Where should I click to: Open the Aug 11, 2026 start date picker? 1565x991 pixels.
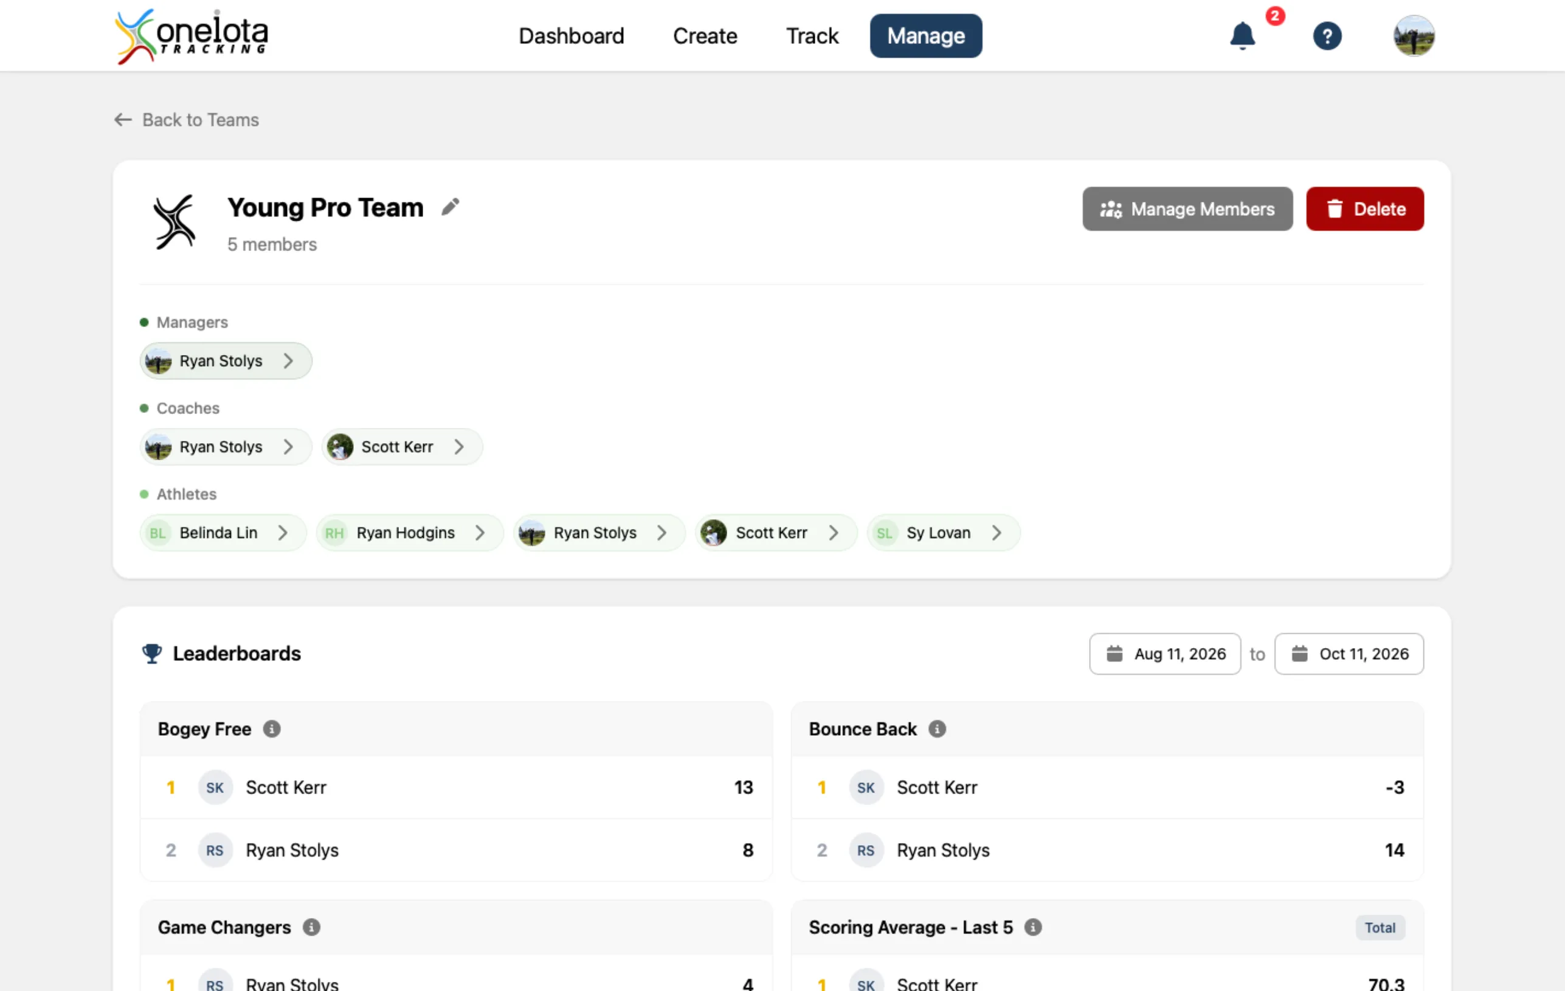point(1165,654)
